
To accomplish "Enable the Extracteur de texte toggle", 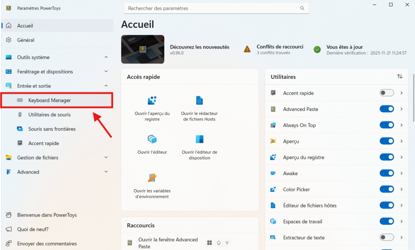I will point(387,237).
